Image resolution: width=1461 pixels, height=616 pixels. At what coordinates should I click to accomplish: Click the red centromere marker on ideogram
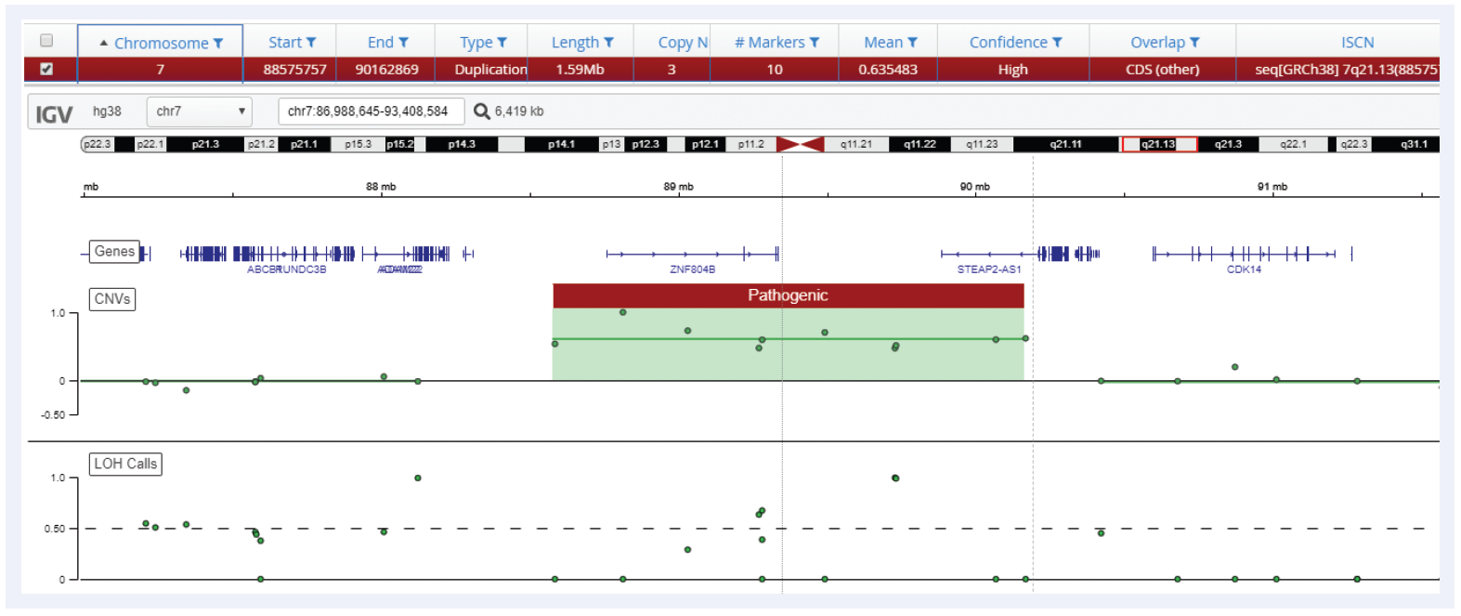click(800, 144)
